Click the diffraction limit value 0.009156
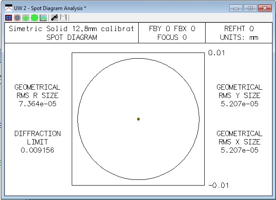The image size is (276, 200). click(38, 150)
